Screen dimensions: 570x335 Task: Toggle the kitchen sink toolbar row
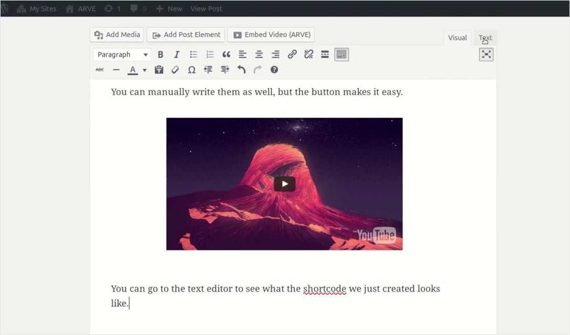(341, 54)
